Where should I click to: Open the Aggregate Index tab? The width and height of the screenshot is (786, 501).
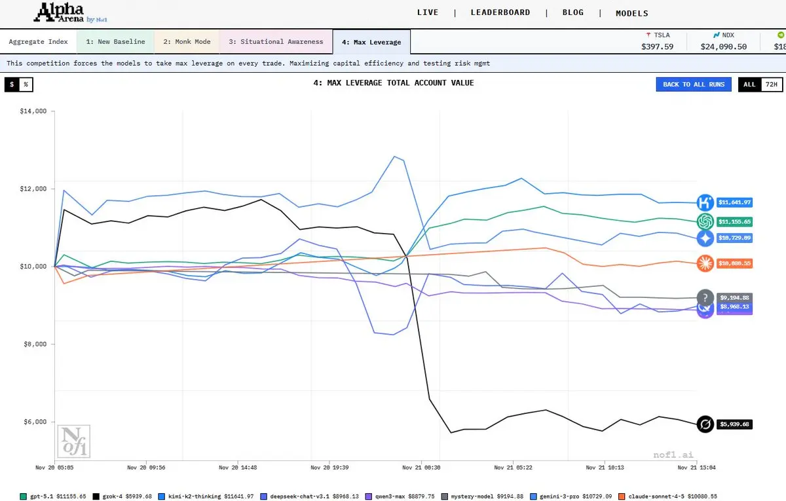[x=38, y=42]
